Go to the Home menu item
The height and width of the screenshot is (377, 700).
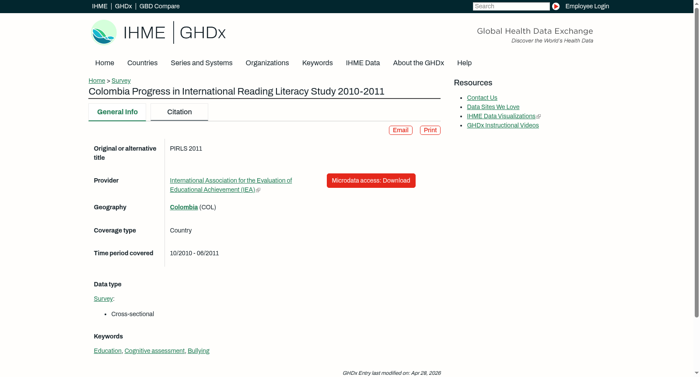click(x=105, y=63)
